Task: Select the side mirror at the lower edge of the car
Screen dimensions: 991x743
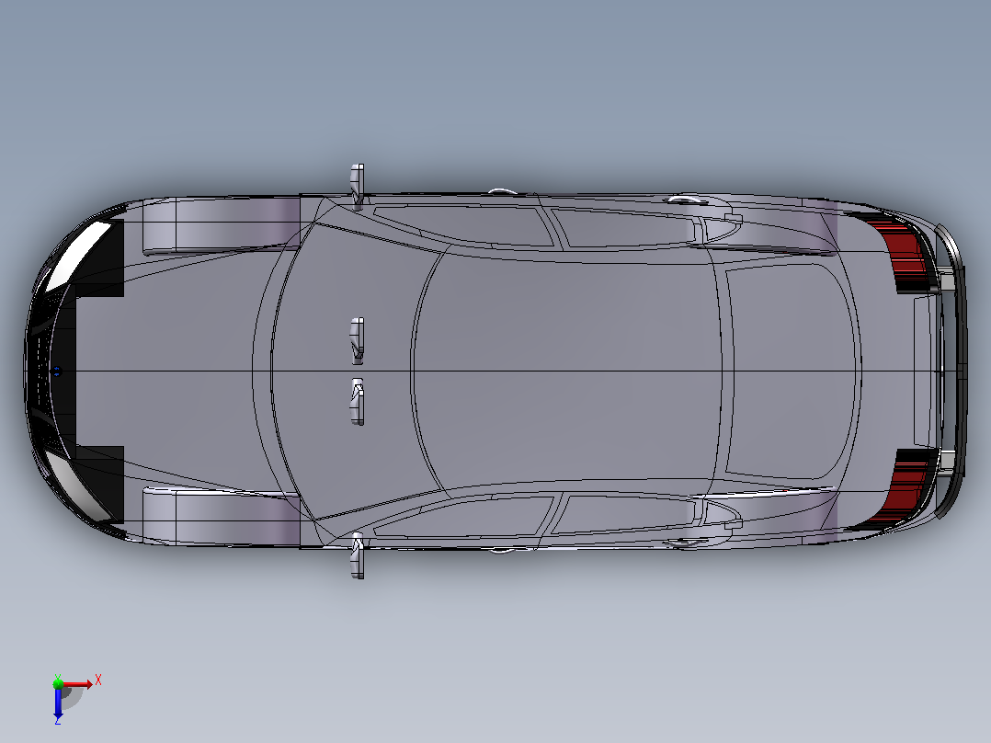Action: (358, 555)
